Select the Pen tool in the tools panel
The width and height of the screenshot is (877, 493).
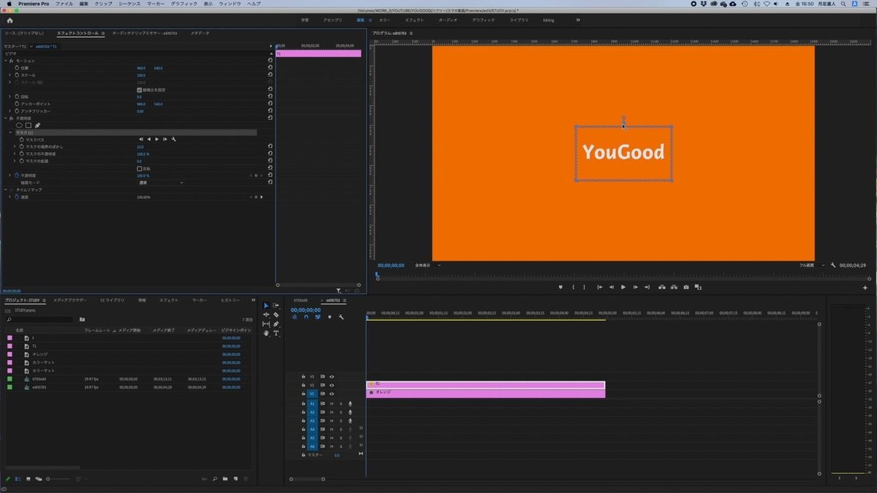pyautogui.click(x=276, y=324)
